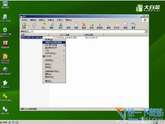The image size is (165, 124).
Task: Click the UltraISO 文件 type cell
Action: [x=71, y=38]
